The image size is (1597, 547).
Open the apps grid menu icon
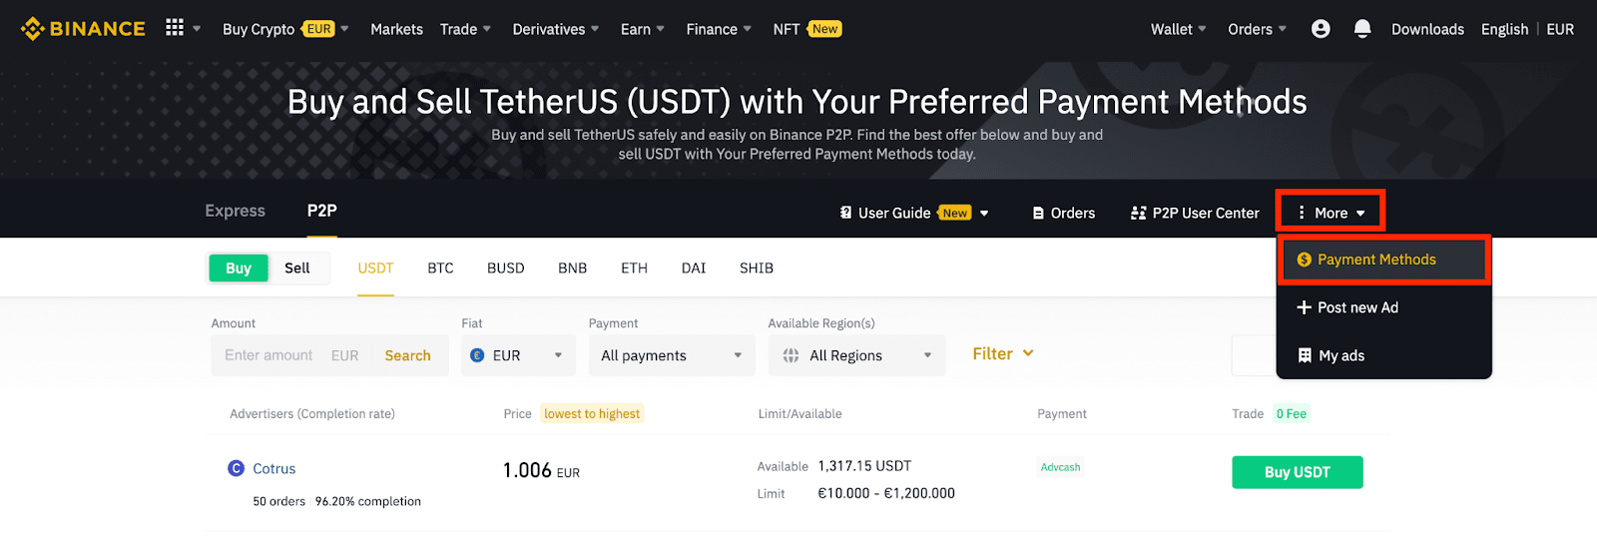coord(175,28)
